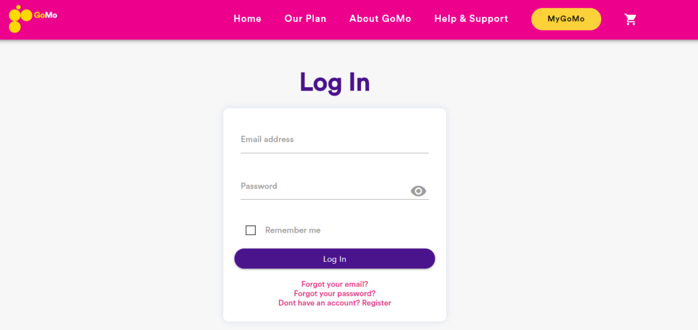
Task: Click the Register link
Action: [377, 303]
